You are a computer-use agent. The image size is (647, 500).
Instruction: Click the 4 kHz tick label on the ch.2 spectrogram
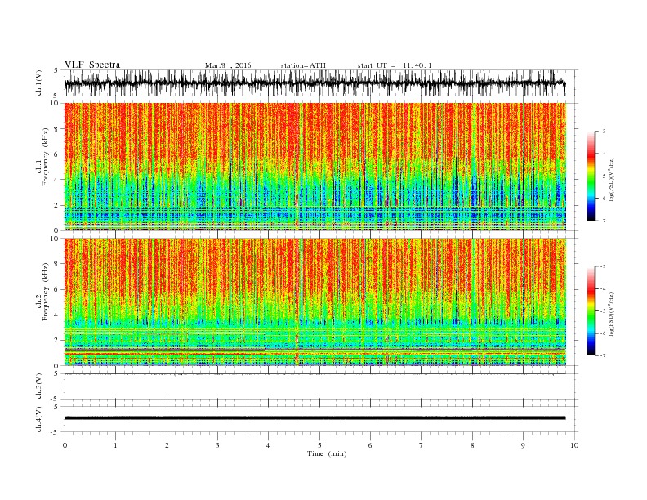[56, 315]
